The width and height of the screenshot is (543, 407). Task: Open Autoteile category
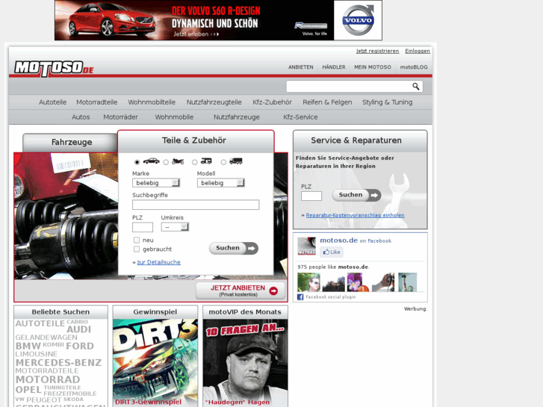(x=52, y=102)
